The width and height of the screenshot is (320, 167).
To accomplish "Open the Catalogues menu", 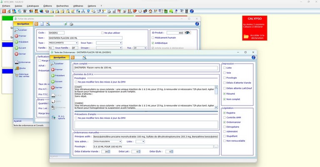I will click(x=32, y=6).
